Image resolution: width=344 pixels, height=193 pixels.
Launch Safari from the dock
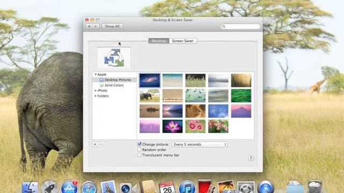pos(89,188)
